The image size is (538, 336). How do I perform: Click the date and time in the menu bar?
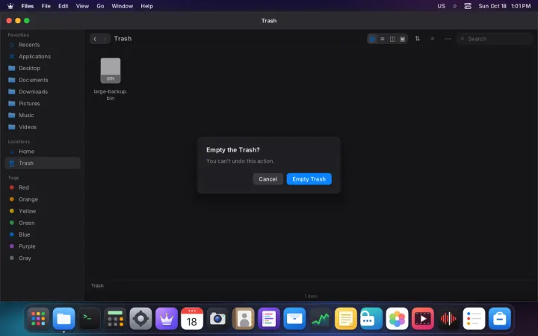coord(504,6)
